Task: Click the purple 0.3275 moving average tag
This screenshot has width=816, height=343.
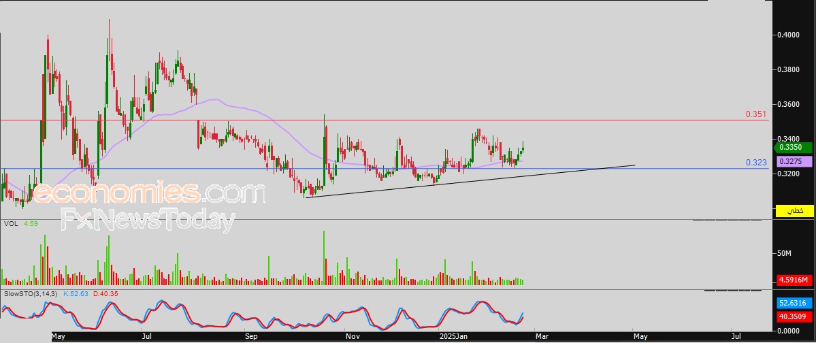Action: tap(794, 162)
